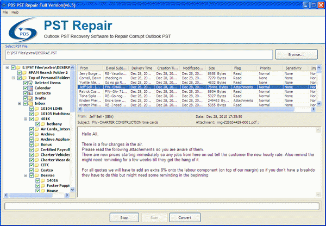
Task: Click the Deleted Items folder icon
Action: 30,83
